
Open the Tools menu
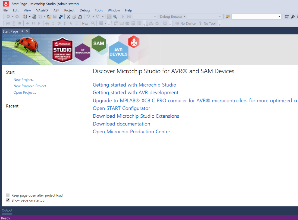click(x=99, y=10)
